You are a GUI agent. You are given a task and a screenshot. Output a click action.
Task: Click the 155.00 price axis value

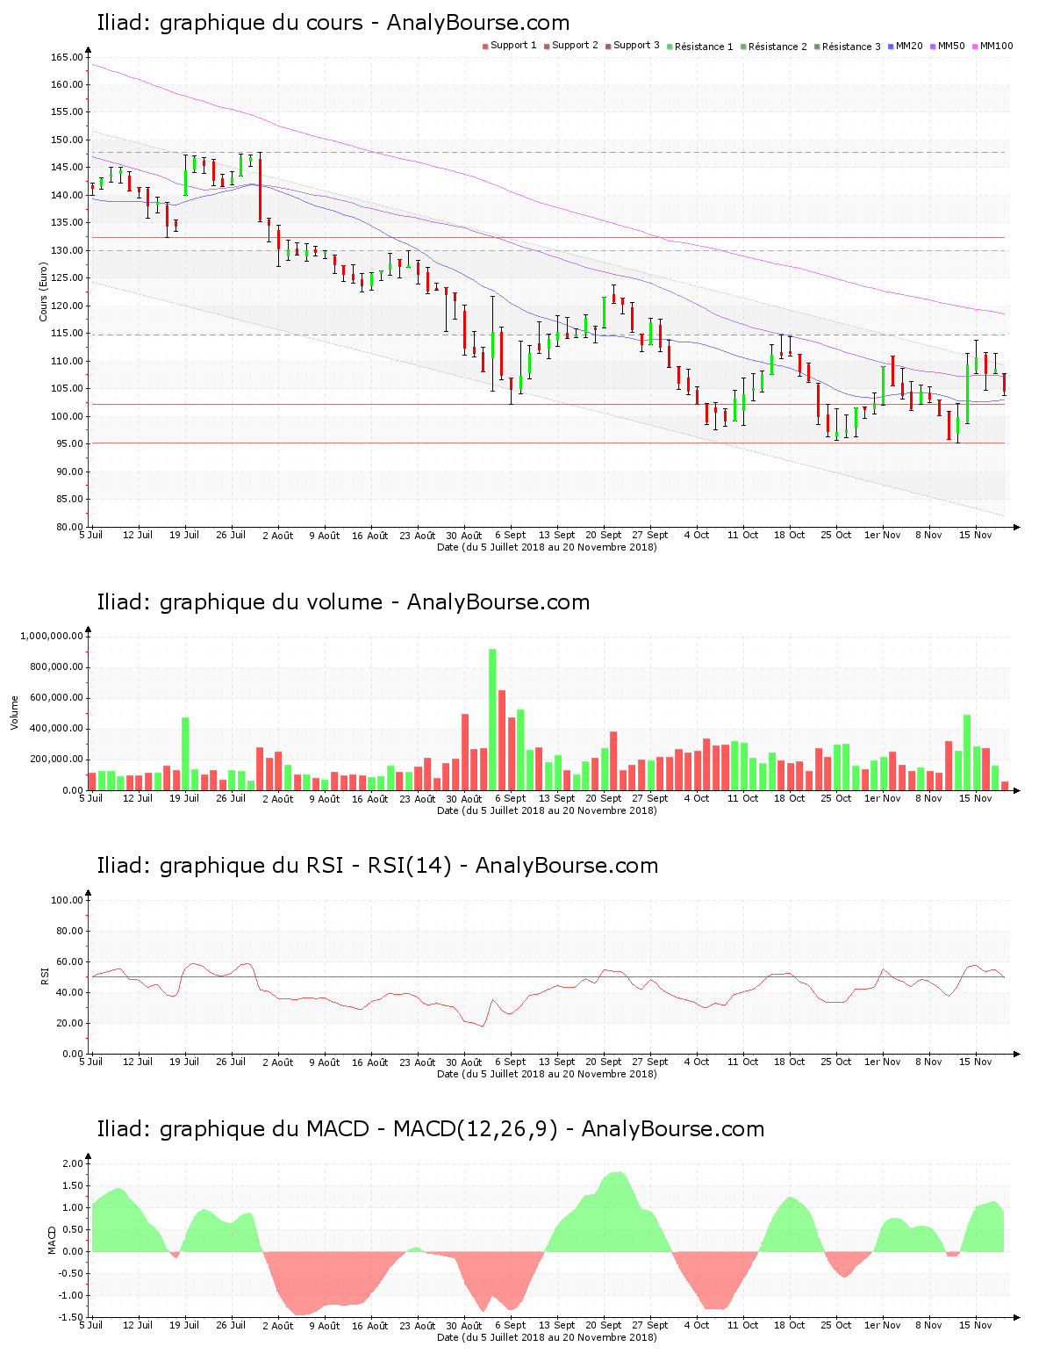click(x=67, y=112)
